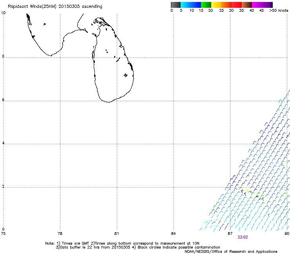This screenshot has height=254, width=290.
Task: Click the '>50 knots' legend label
Action: [x=279, y=11]
